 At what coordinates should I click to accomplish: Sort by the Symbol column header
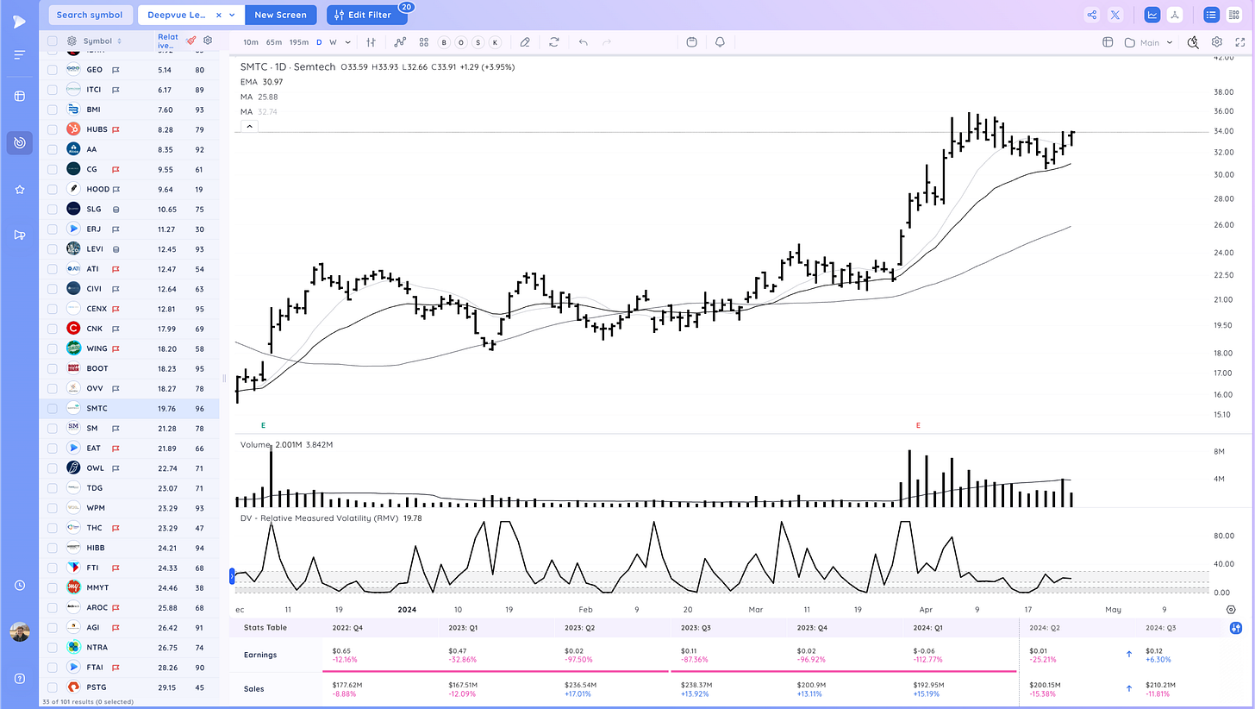click(x=102, y=41)
